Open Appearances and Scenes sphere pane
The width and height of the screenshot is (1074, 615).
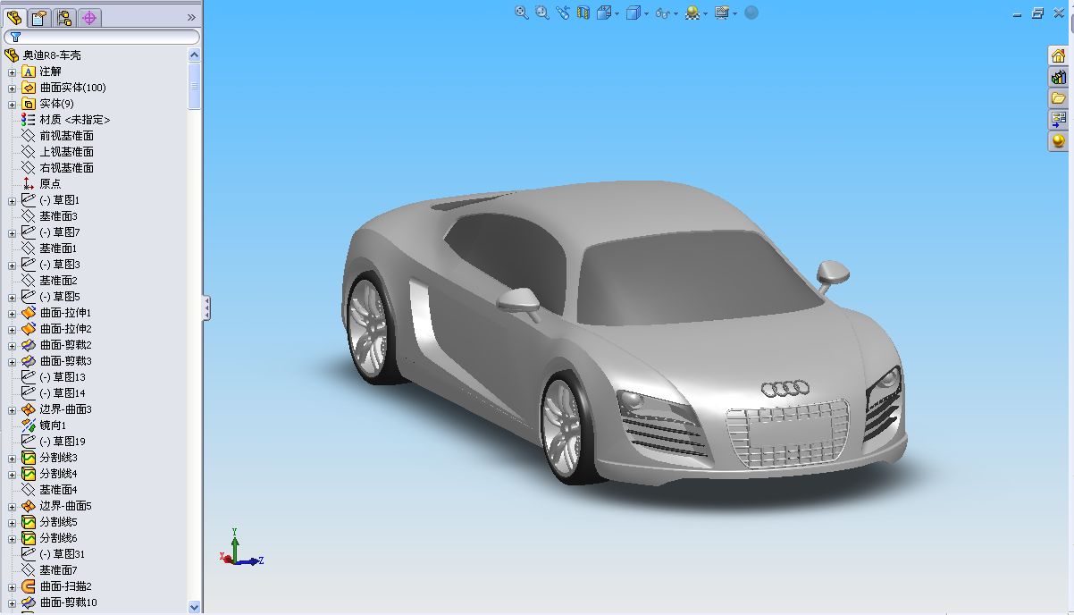(x=1059, y=141)
